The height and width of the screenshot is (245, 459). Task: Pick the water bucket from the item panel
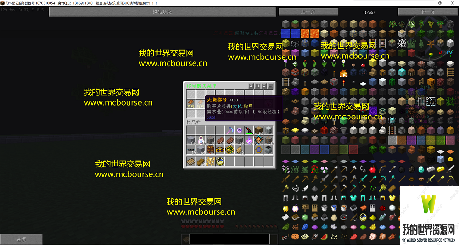click(334, 208)
